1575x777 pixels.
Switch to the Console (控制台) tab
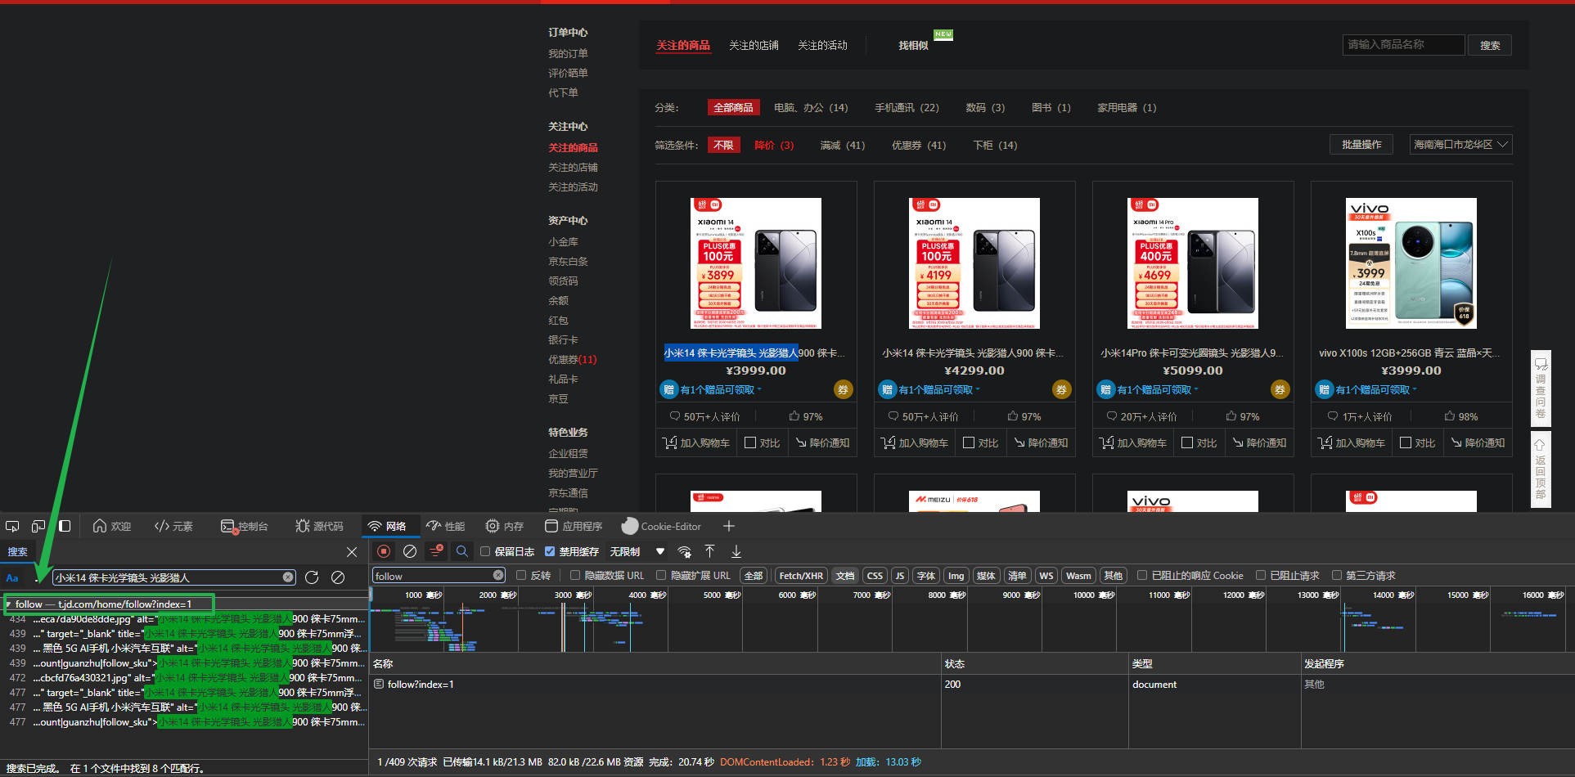pos(245,526)
